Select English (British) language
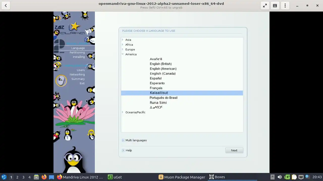 click(161, 64)
